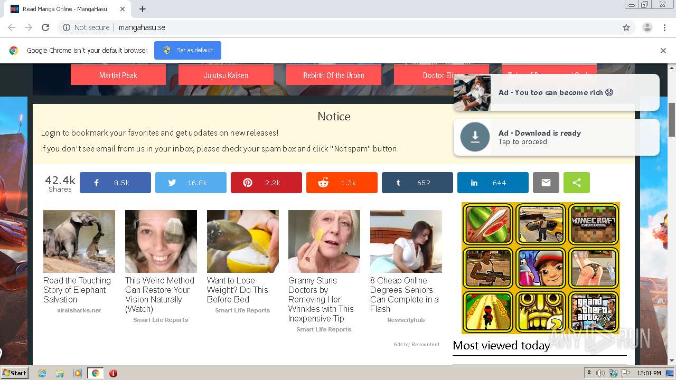Click the Subway Surfers game icon
The height and width of the screenshot is (380, 676).
click(541, 268)
